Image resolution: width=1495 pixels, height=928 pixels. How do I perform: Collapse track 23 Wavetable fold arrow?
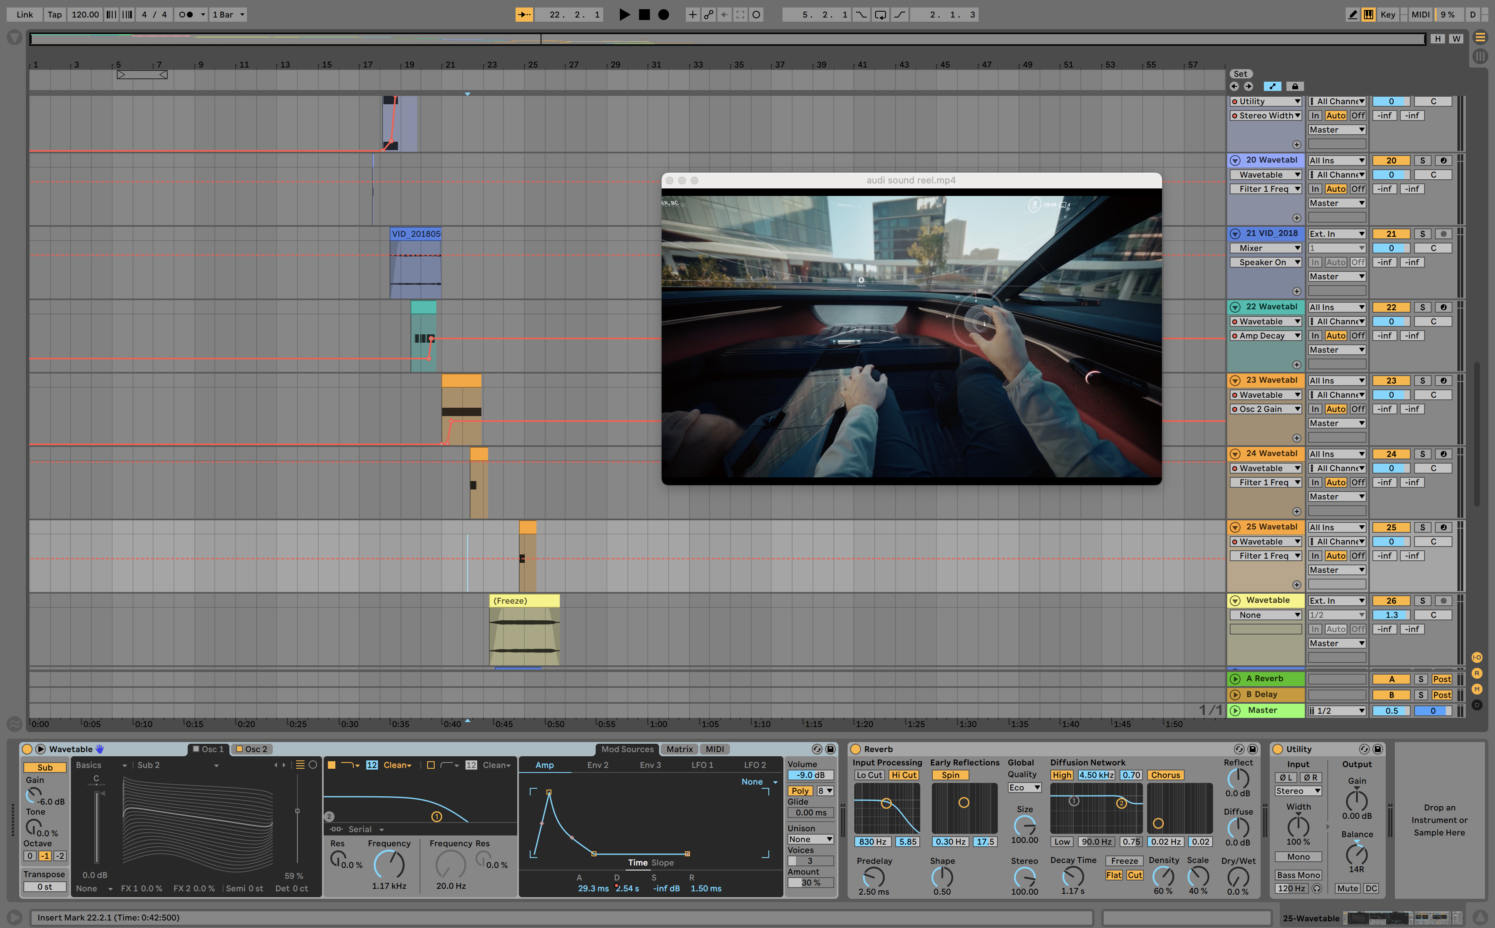click(1235, 381)
